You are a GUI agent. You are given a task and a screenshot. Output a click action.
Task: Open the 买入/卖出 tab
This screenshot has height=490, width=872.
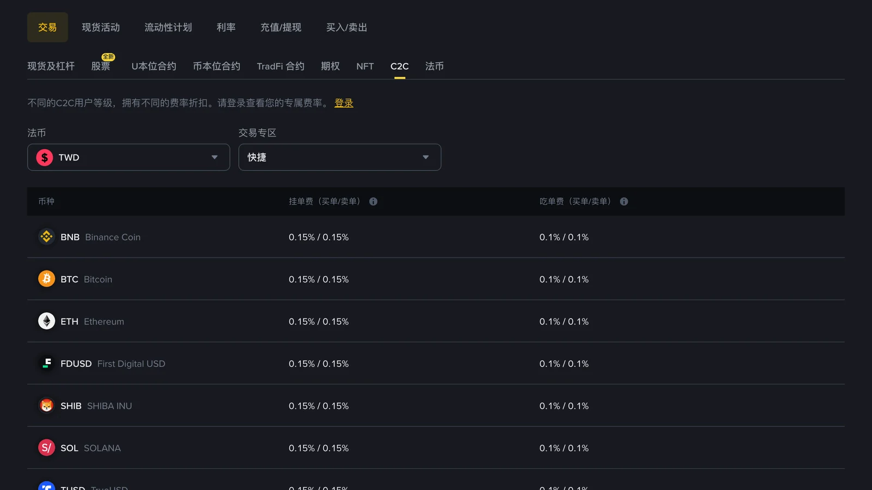pyautogui.click(x=347, y=27)
